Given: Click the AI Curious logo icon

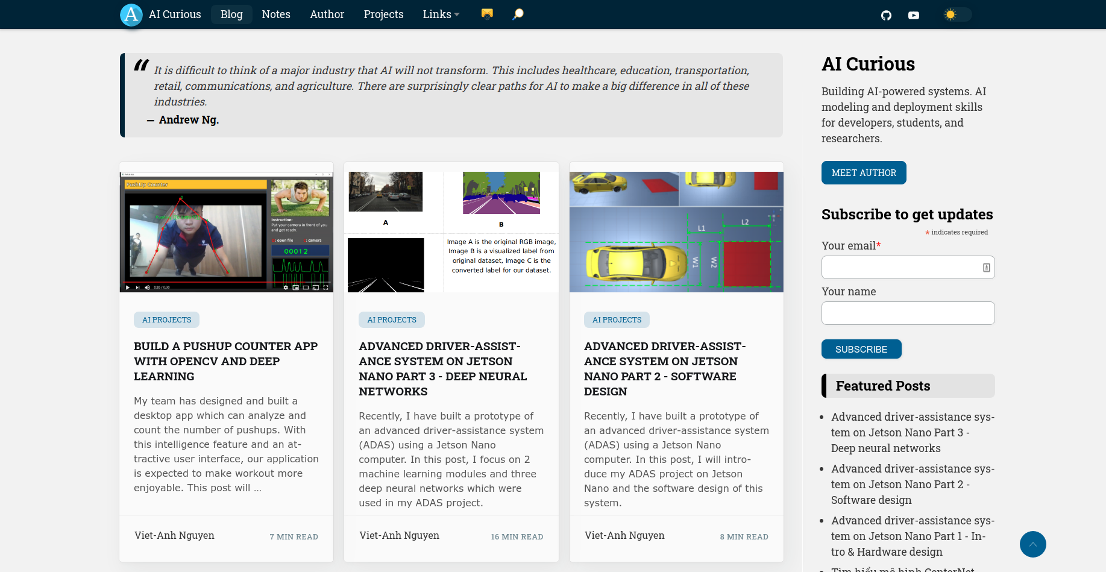Looking at the screenshot, I should point(131,14).
